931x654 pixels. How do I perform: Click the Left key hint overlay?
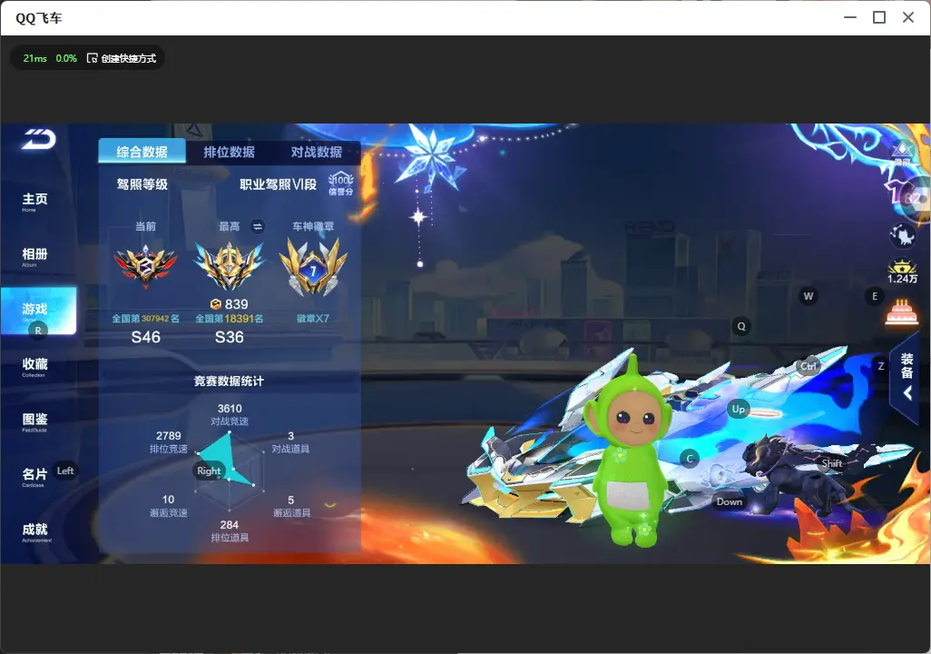pos(65,471)
